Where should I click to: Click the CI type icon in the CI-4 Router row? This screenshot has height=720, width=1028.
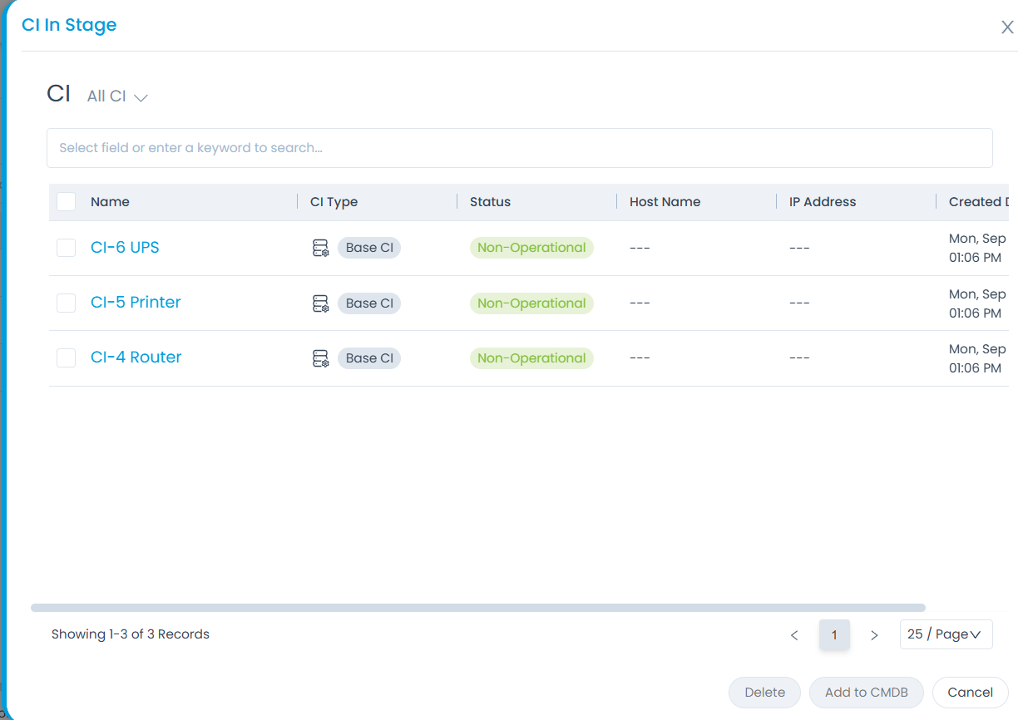(x=320, y=358)
